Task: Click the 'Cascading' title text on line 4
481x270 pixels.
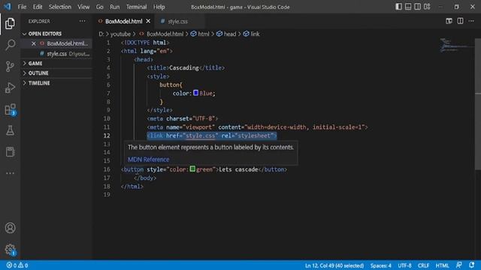Action: pyautogui.click(x=184, y=67)
